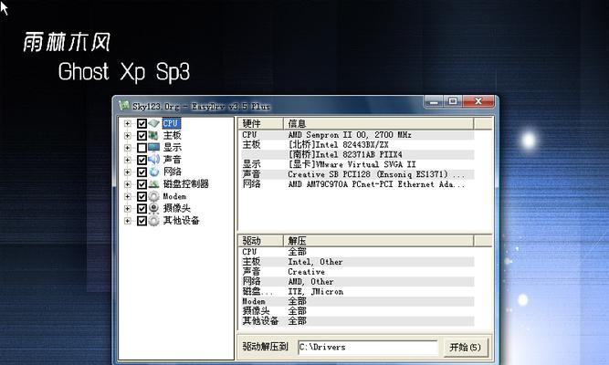This screenshot has height=365, width=609.
Task: Uncheck the 网络 checkbox
Action: pyautogui.click(x=142, y=172)
